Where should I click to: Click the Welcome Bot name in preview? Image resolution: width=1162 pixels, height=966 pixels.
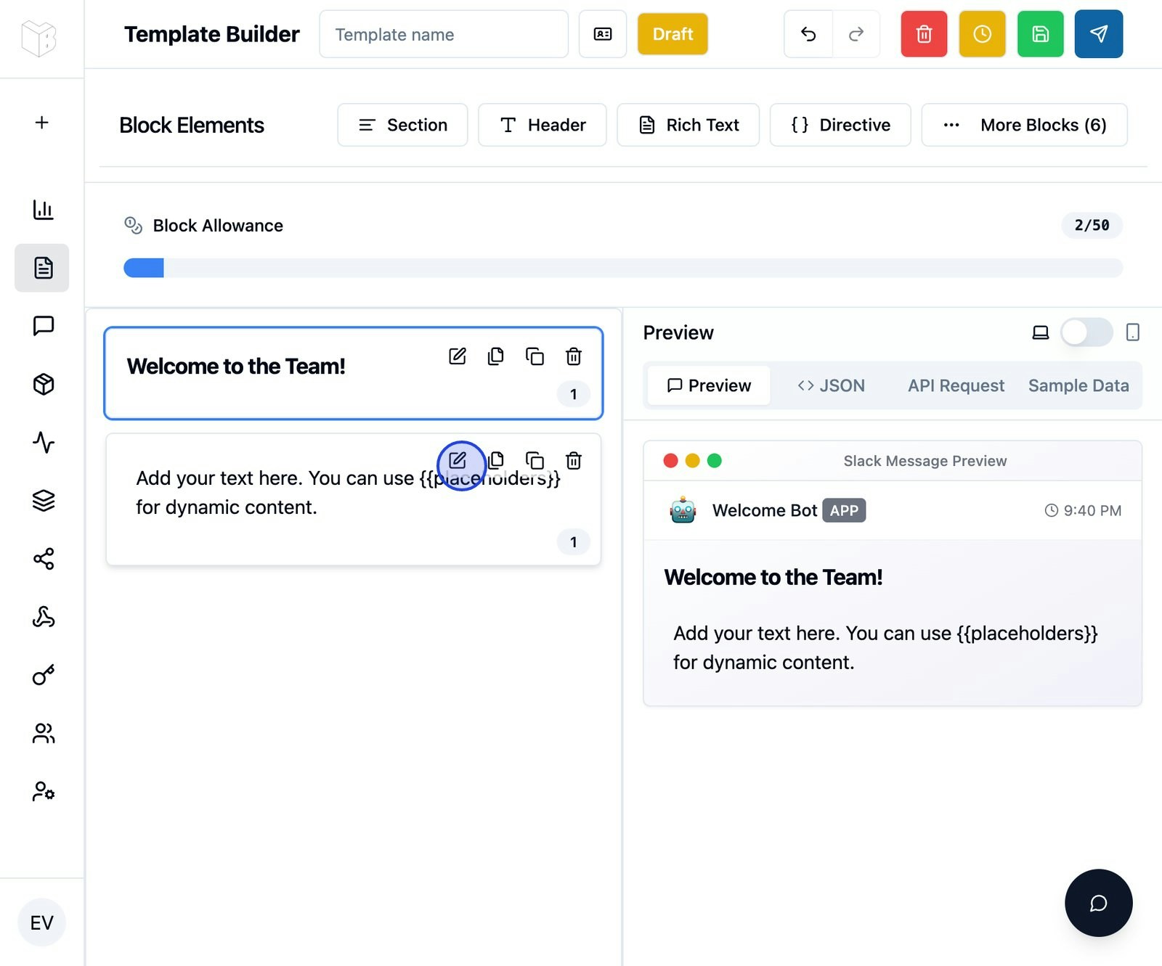765,510
